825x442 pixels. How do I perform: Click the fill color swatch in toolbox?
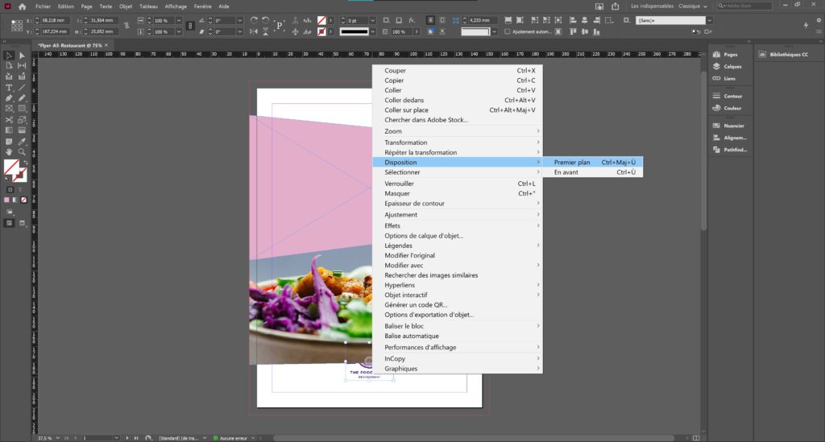click(x=11, y=167)
